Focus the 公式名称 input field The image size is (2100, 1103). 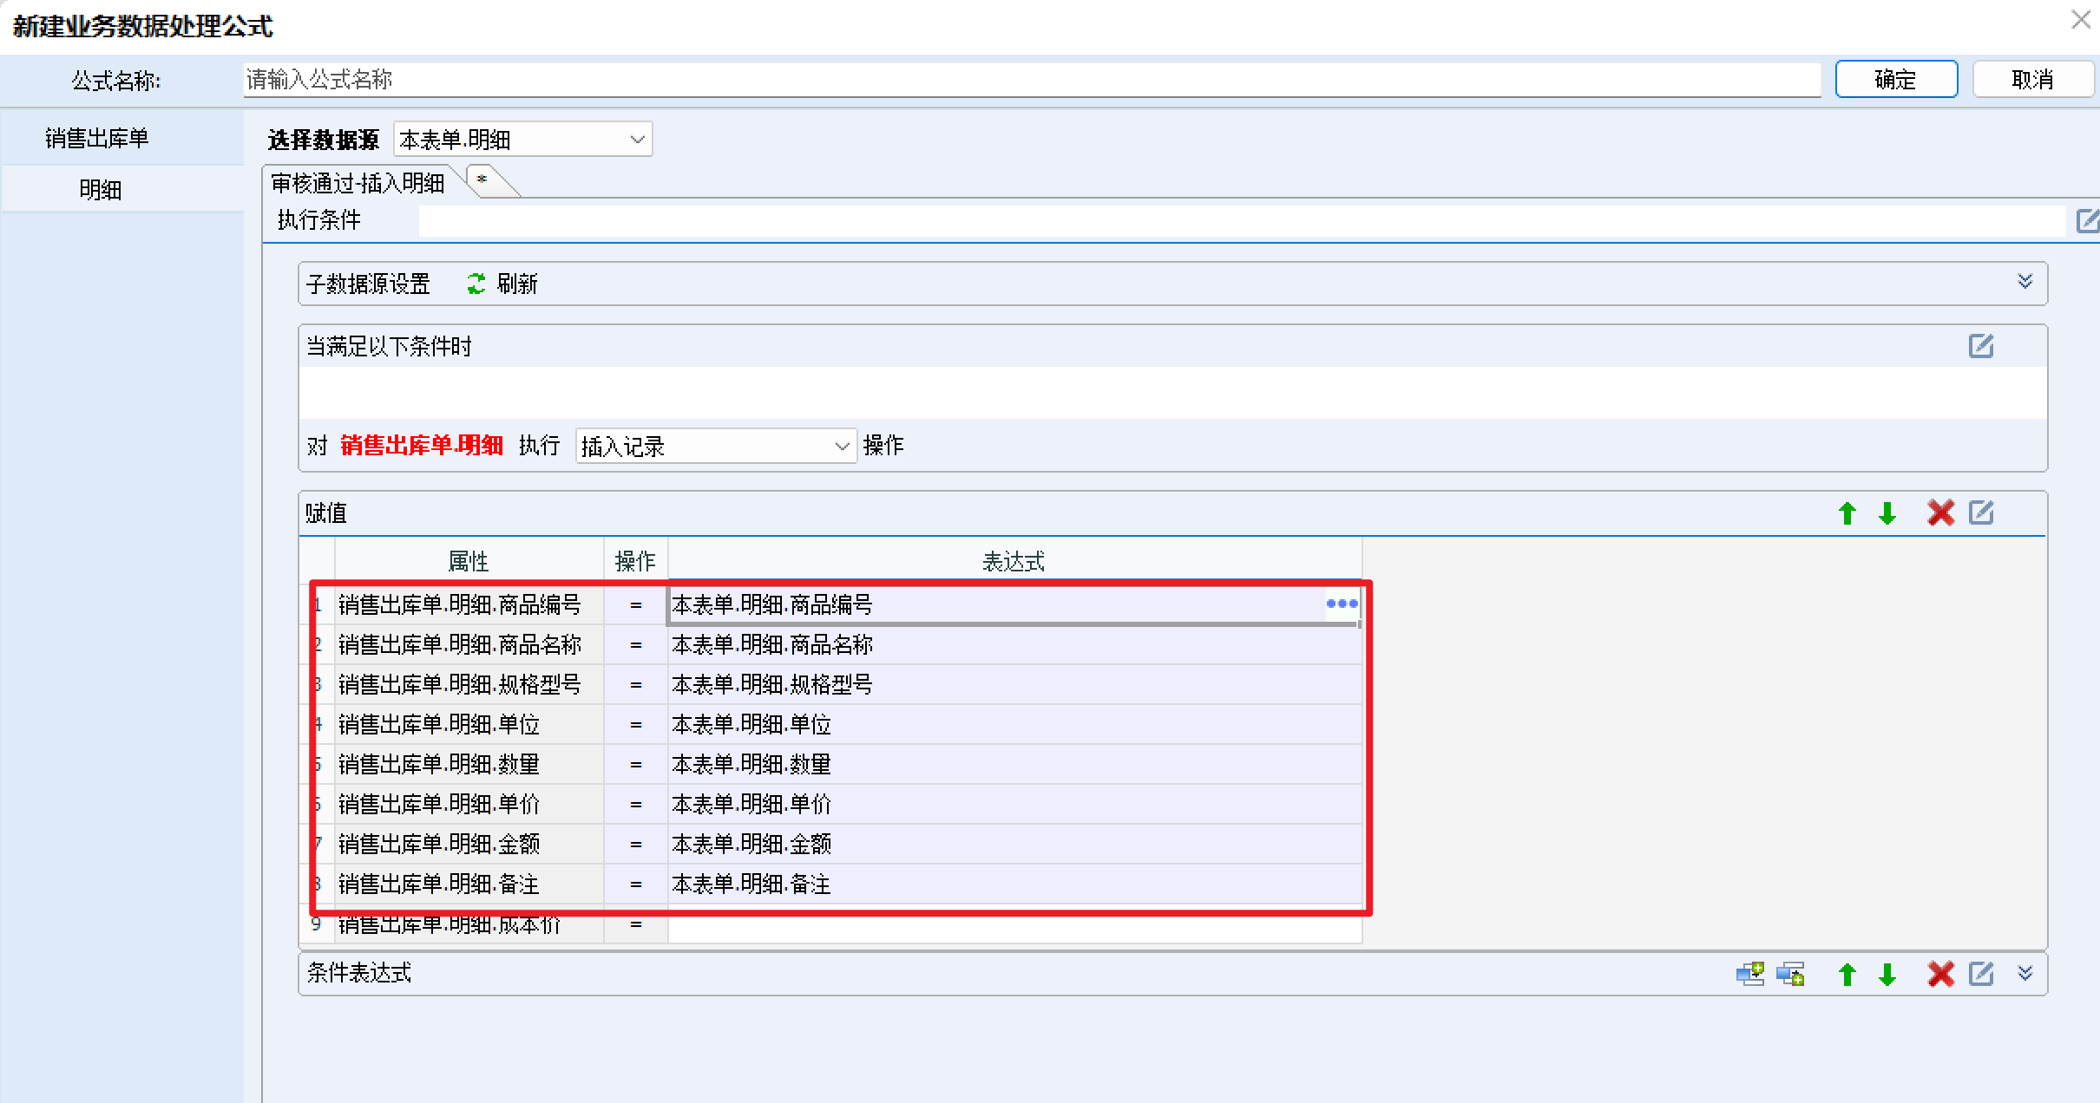(1031, 80)
